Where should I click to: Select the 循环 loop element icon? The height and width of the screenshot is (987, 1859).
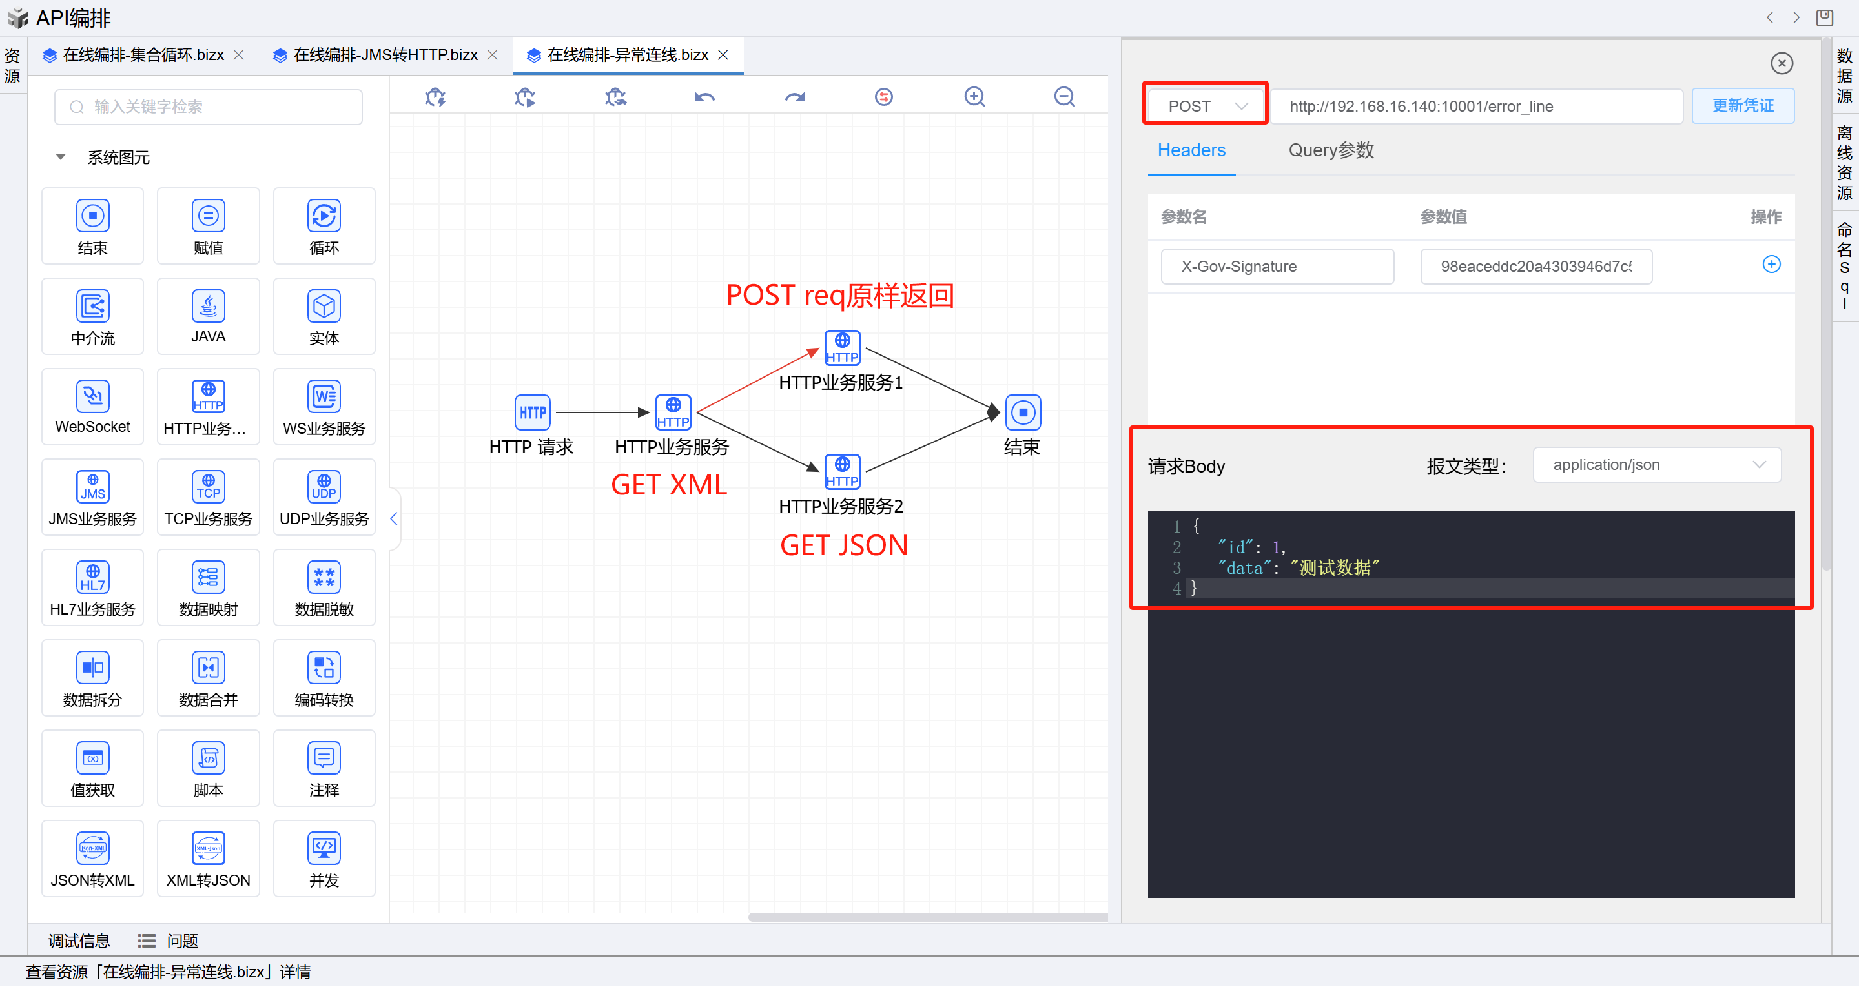tap(324, 216)
